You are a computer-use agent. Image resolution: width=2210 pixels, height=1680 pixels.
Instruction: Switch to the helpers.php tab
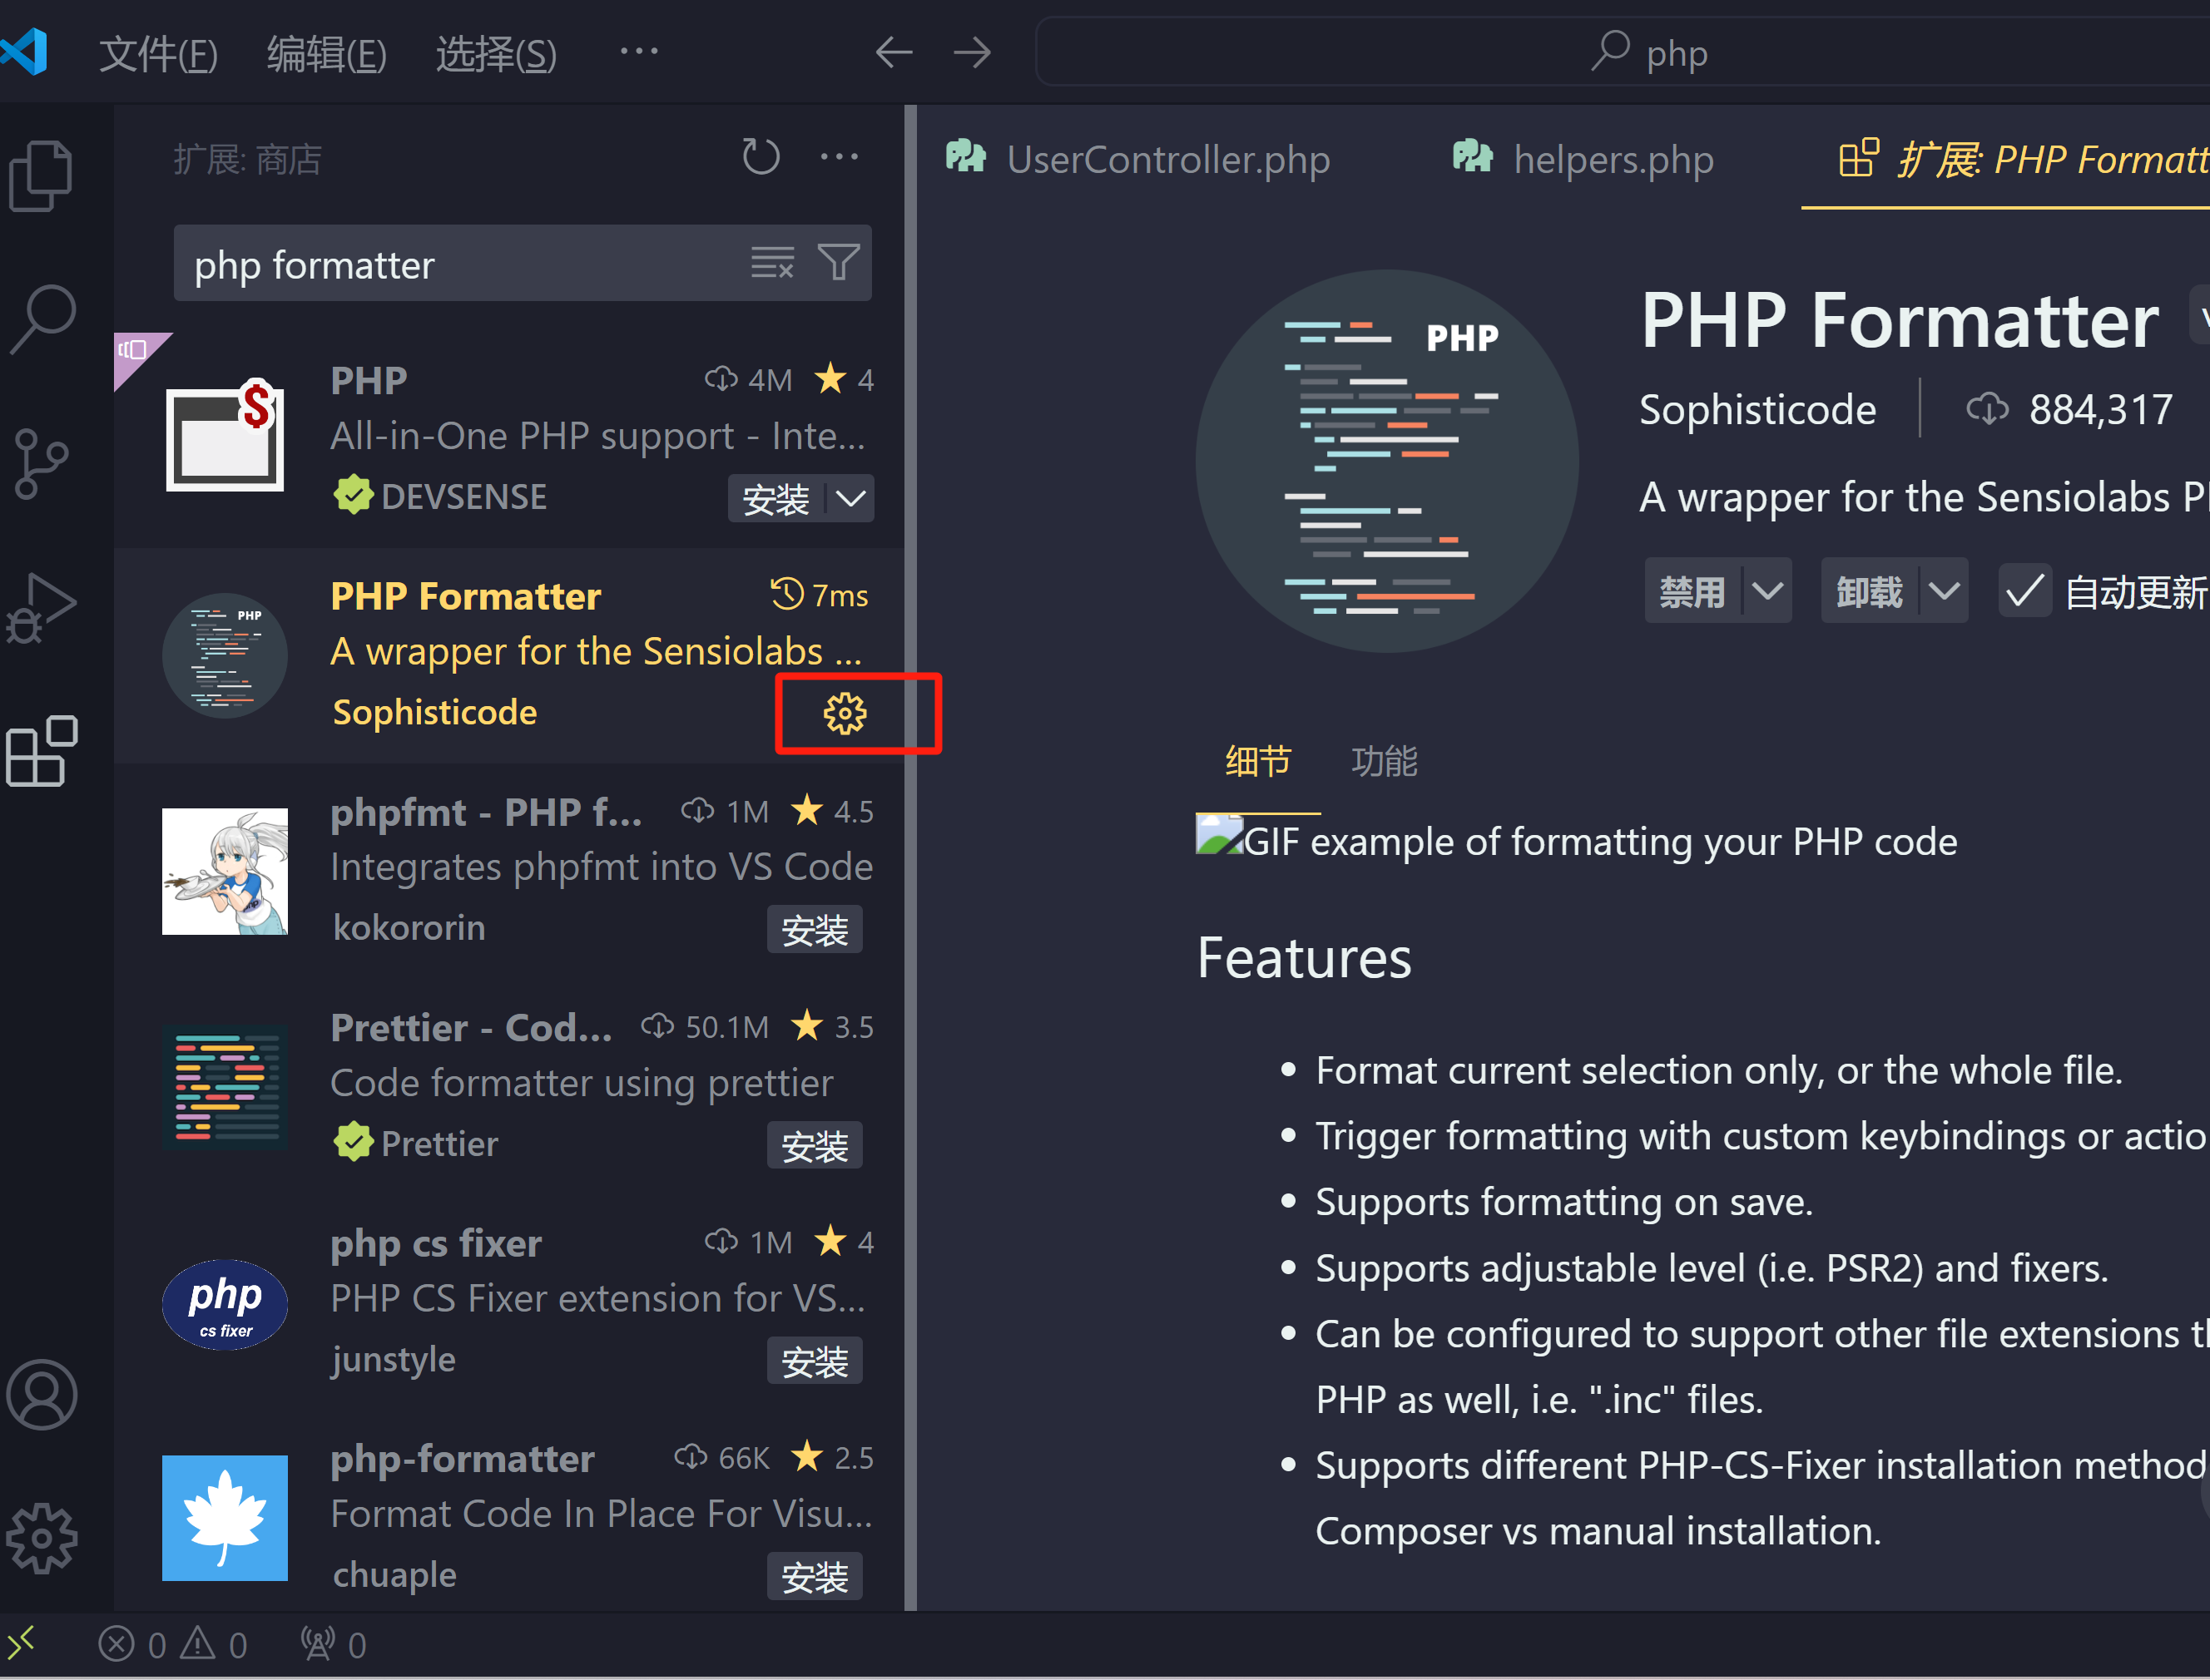click(1612, 159)
